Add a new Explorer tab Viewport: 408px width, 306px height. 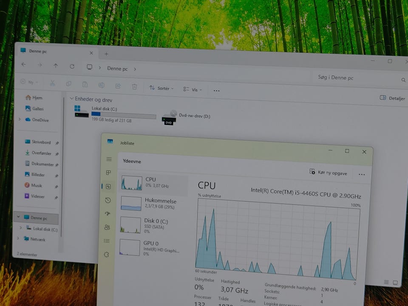click(106, 54)
